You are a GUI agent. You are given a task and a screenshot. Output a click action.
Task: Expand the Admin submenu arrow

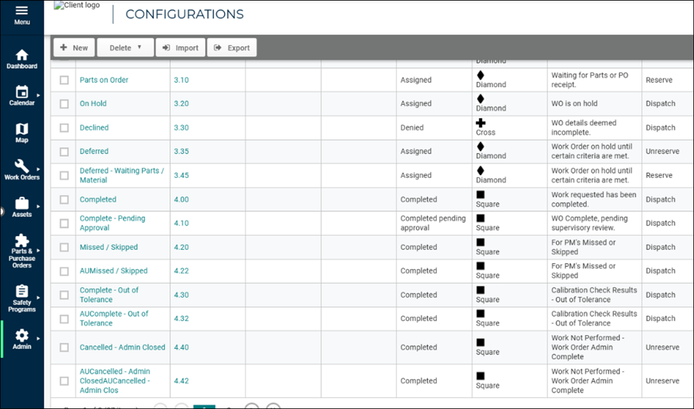coord(38,338)
